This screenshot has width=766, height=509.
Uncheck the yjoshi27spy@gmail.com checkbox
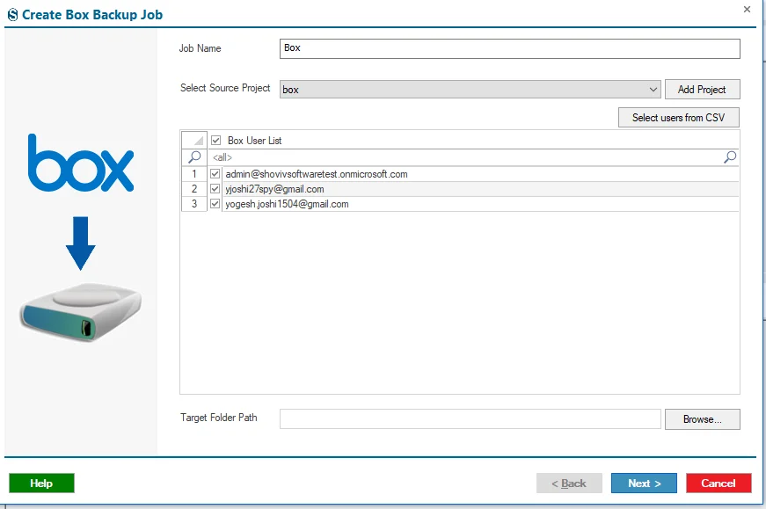(215, 188)
